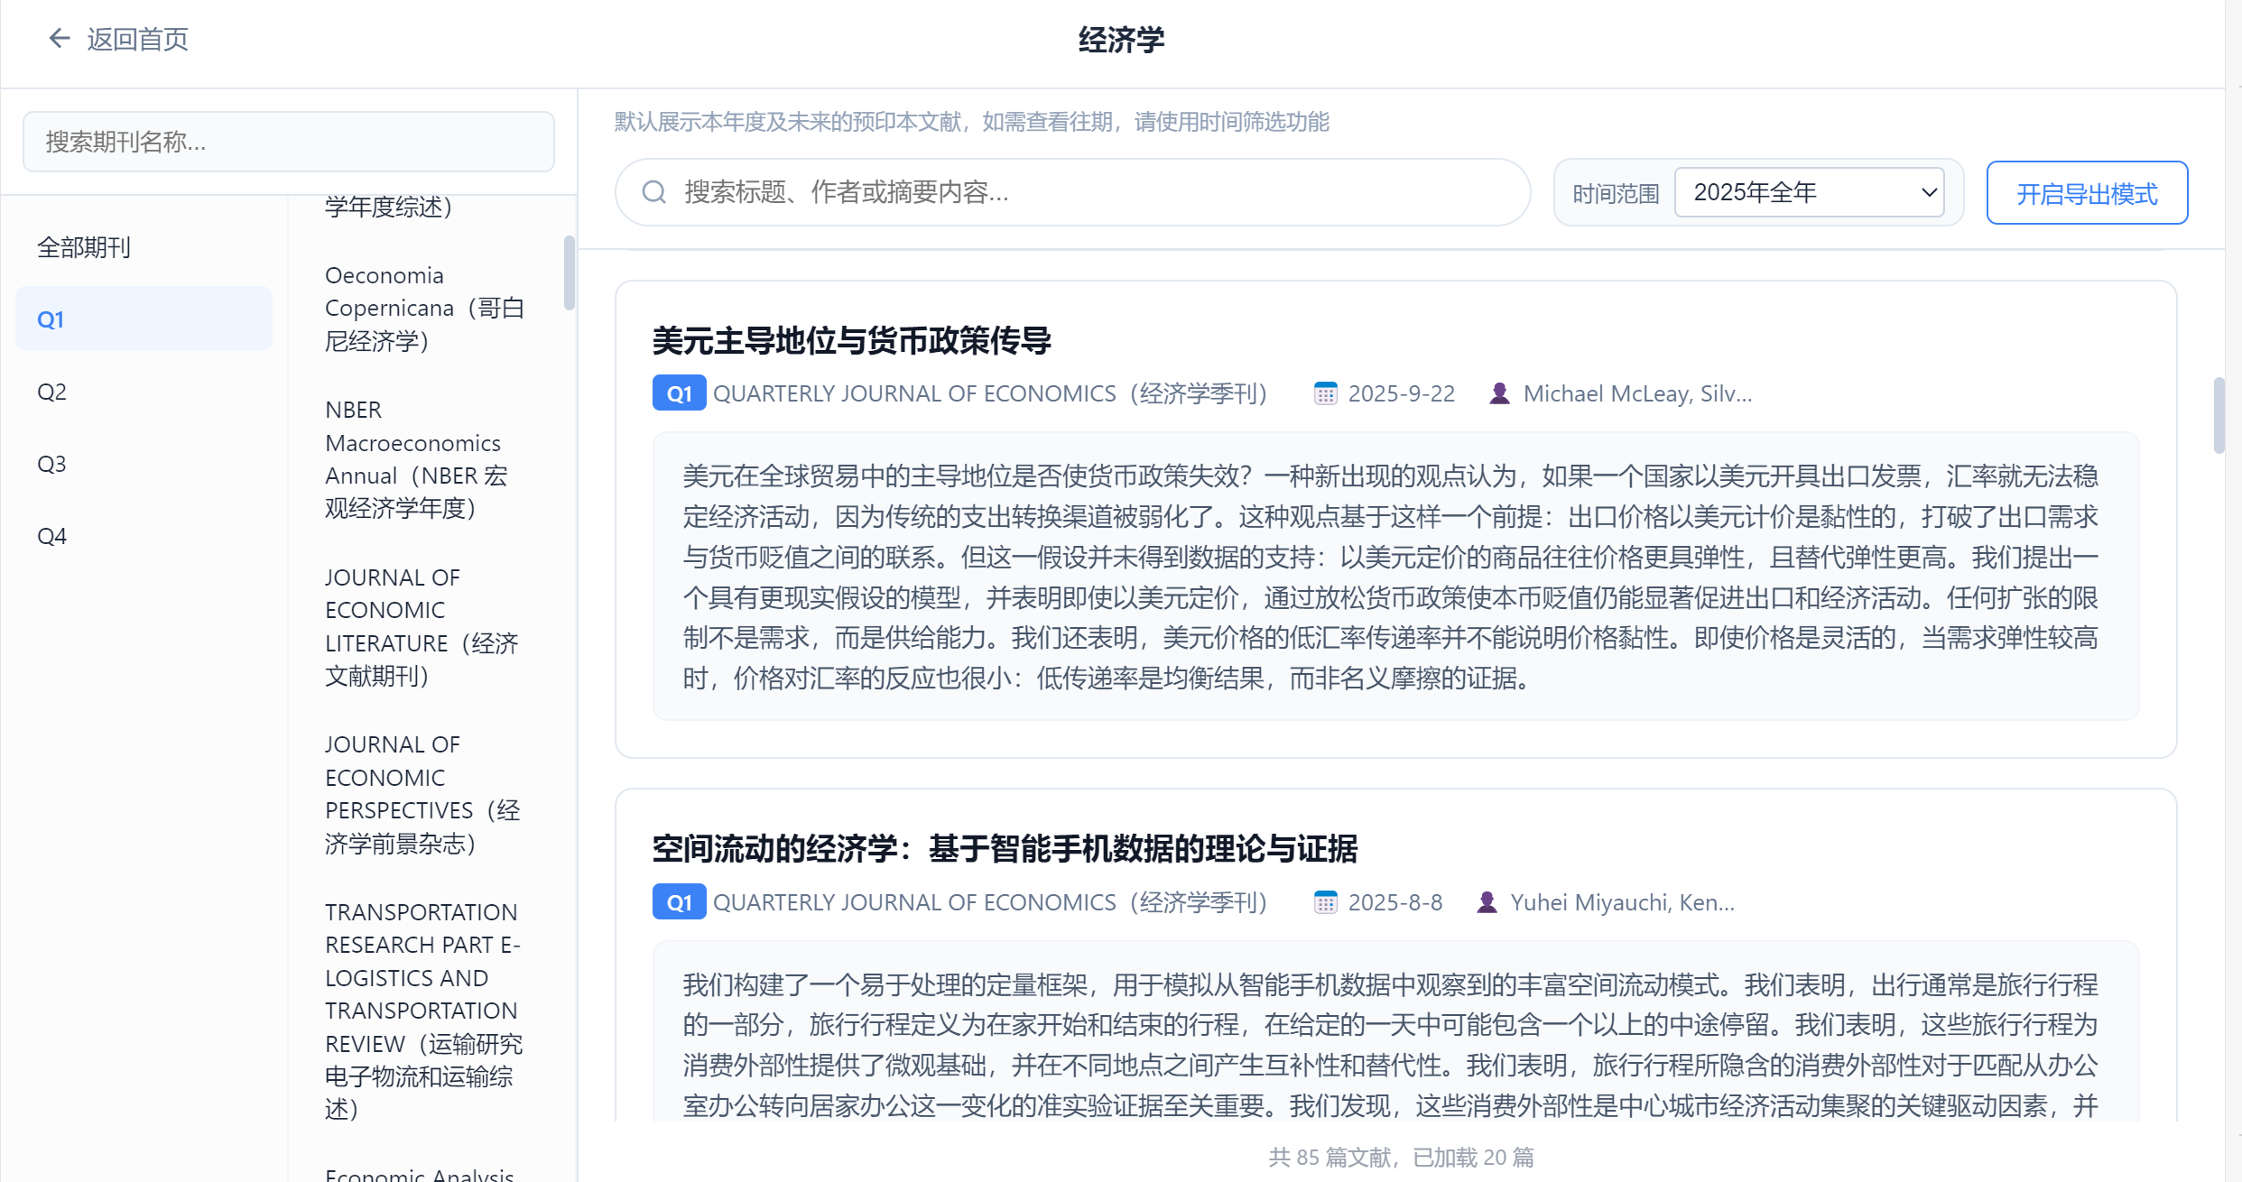Go back via 返回首页 link
2242x1182 pixels.
pyautogui.click(x=137, y=39)
